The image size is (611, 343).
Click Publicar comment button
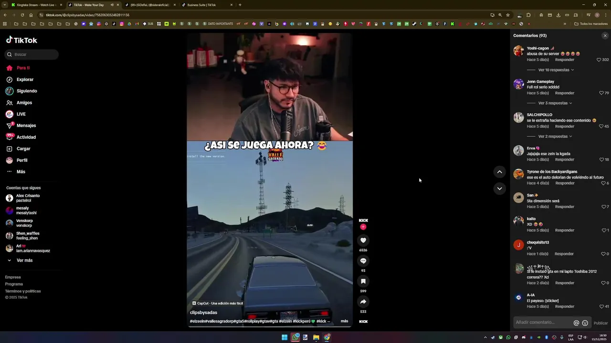coord(600,323)
